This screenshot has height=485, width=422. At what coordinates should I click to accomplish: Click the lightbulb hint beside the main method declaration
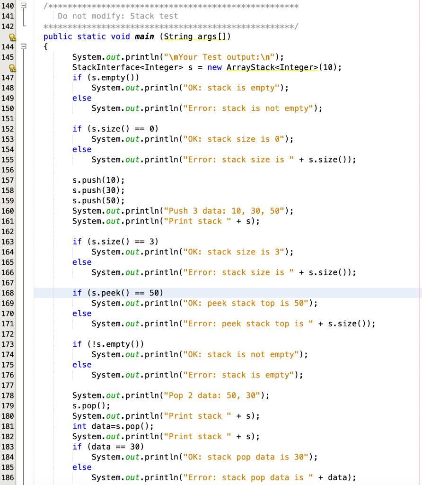point(12,36)
